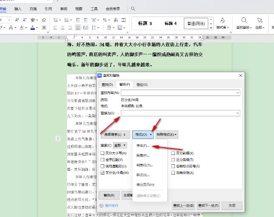This screenshot has width=274, height=217.
Task: Uncheck the 区分全/半角(M) checkbox
Action: (x=103, y=173)
